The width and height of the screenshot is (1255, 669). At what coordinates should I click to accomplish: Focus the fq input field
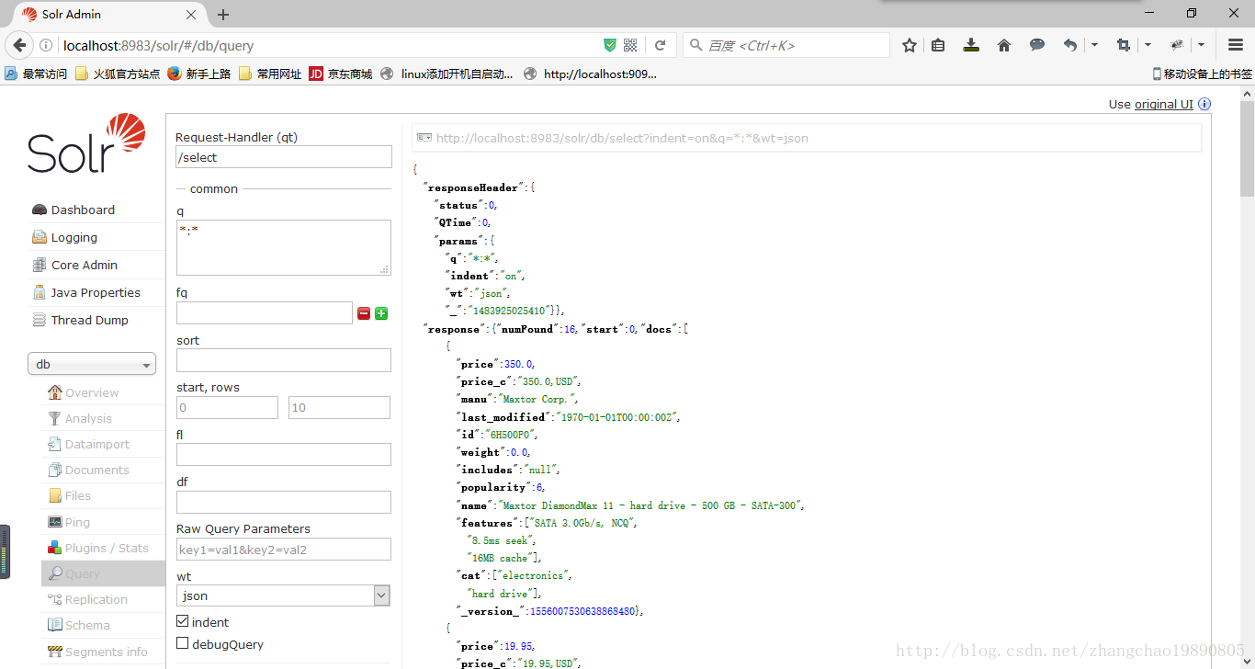pos(265,313)
